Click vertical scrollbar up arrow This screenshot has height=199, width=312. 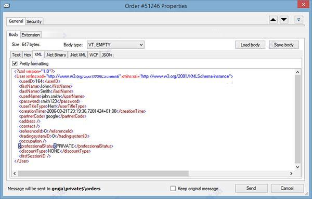click(297, 72)
